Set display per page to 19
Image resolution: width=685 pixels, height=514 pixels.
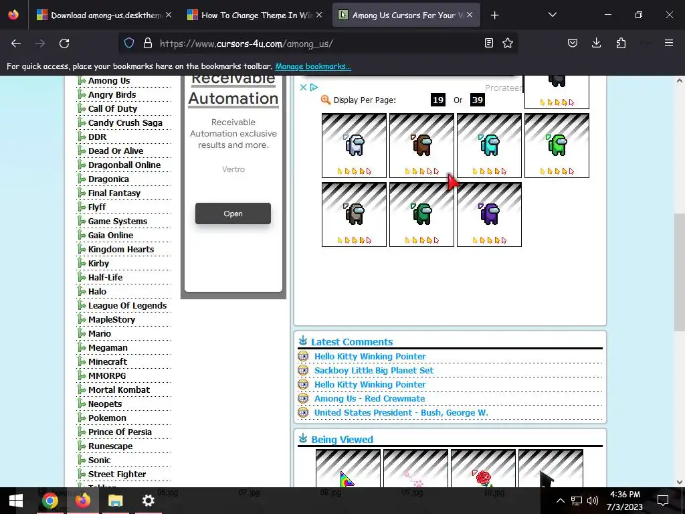point(437,100)
